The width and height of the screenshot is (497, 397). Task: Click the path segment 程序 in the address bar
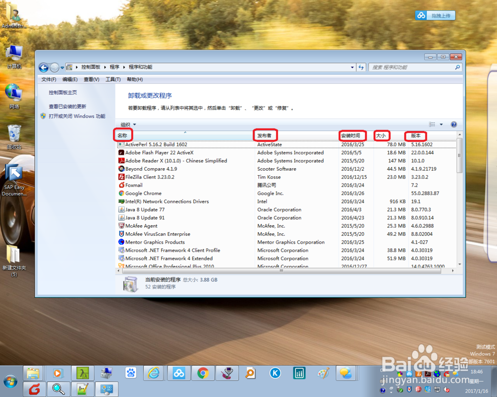(x=114, y=67)
